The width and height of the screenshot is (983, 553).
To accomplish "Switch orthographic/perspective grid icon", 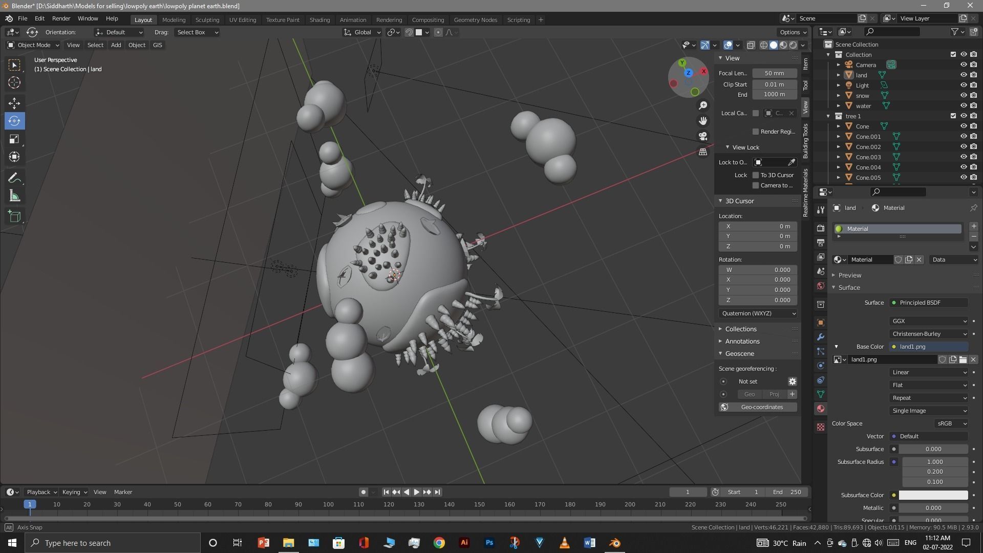I will 703,152.
